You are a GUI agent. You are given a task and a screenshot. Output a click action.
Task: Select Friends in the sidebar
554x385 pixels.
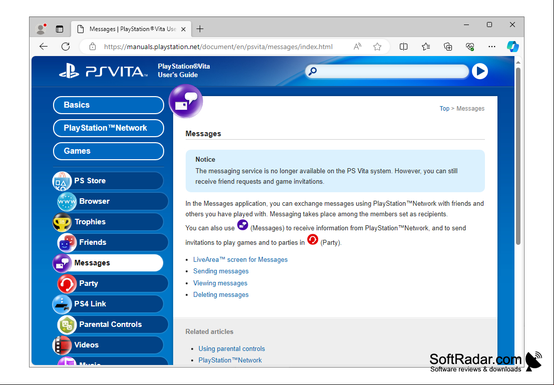113,242
